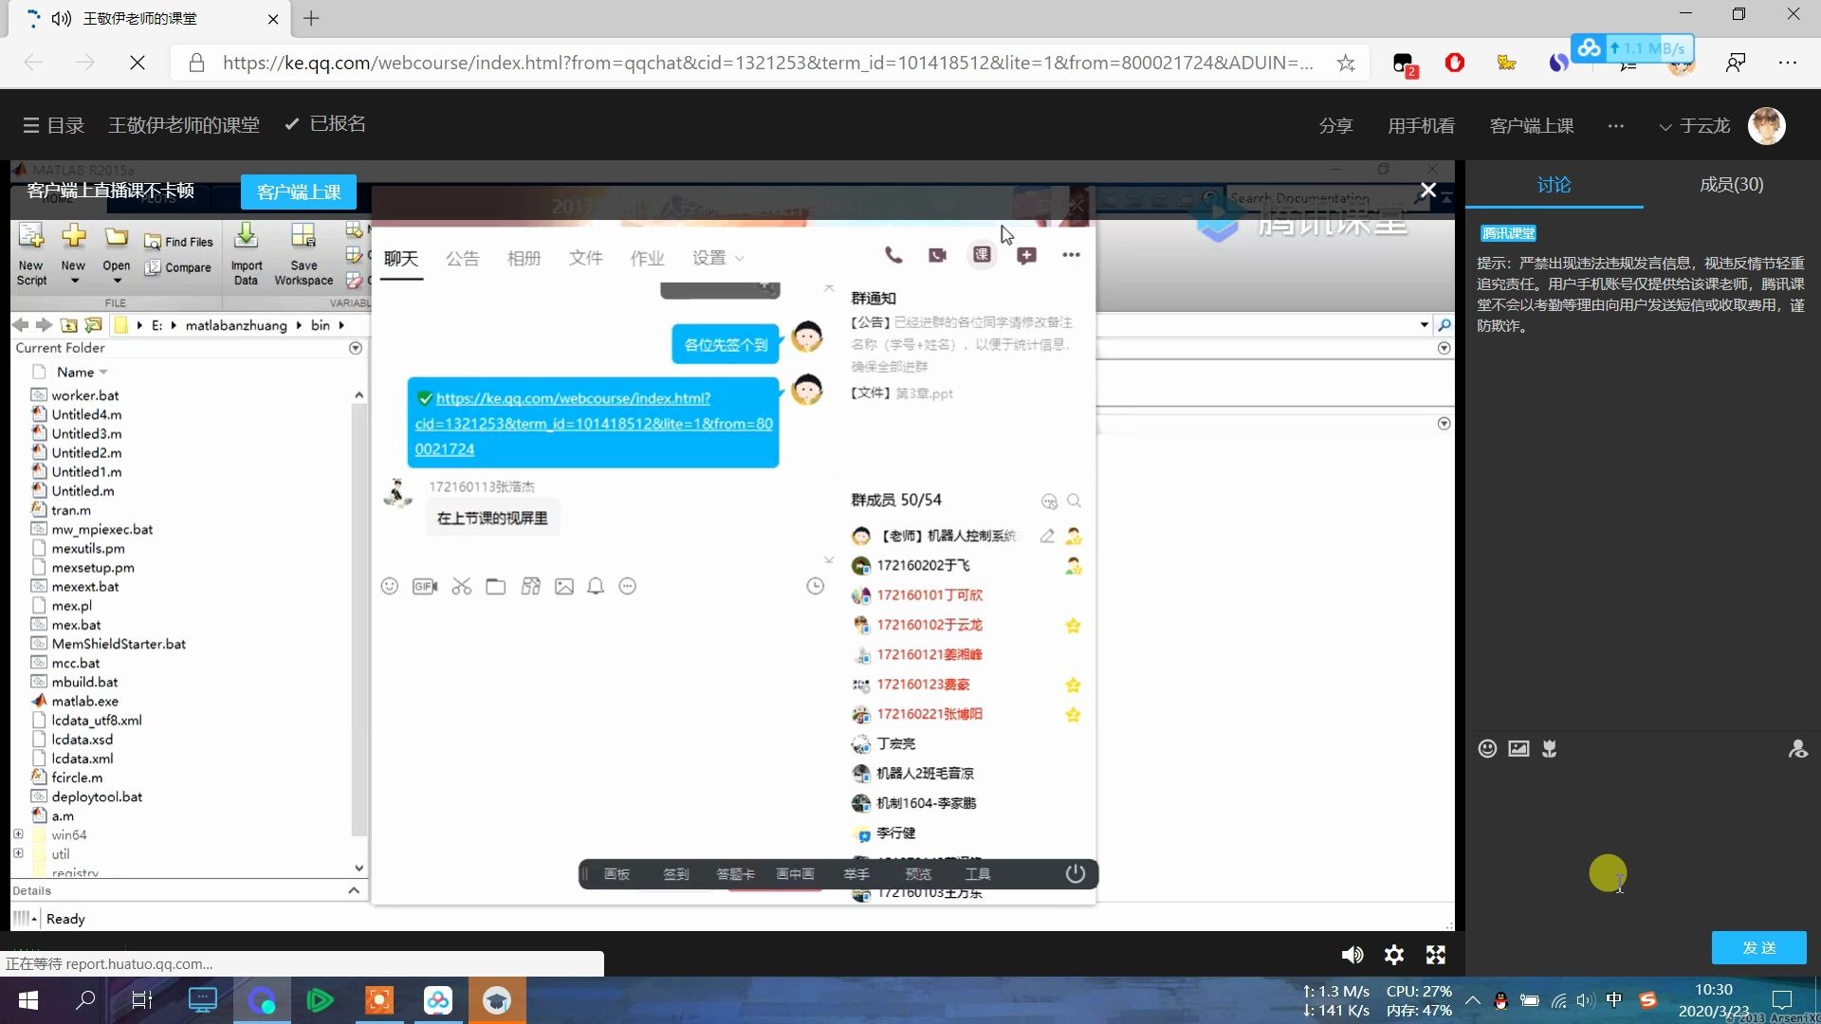Close the 客户端上课 promotion banner
The height and width of the screenshot is (1024, 1821).
1427,191
